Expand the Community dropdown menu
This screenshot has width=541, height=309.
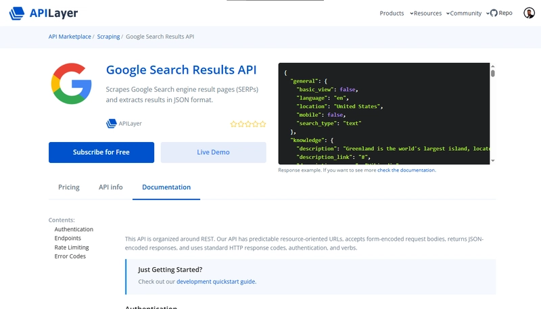point(469,13)
